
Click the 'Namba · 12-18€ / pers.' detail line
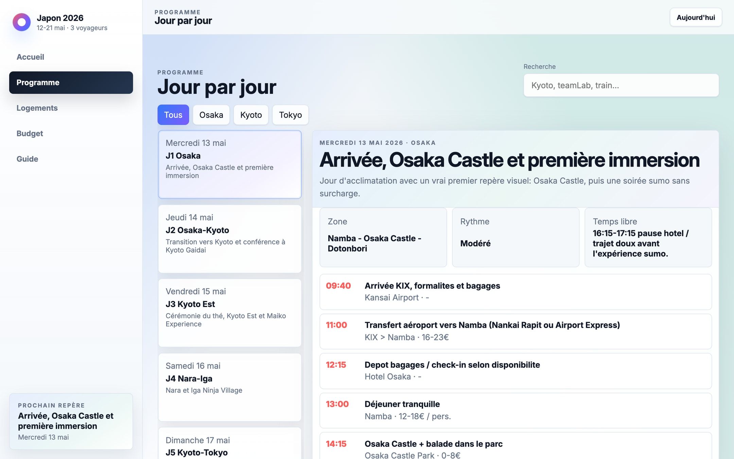[x=408, y=416]
